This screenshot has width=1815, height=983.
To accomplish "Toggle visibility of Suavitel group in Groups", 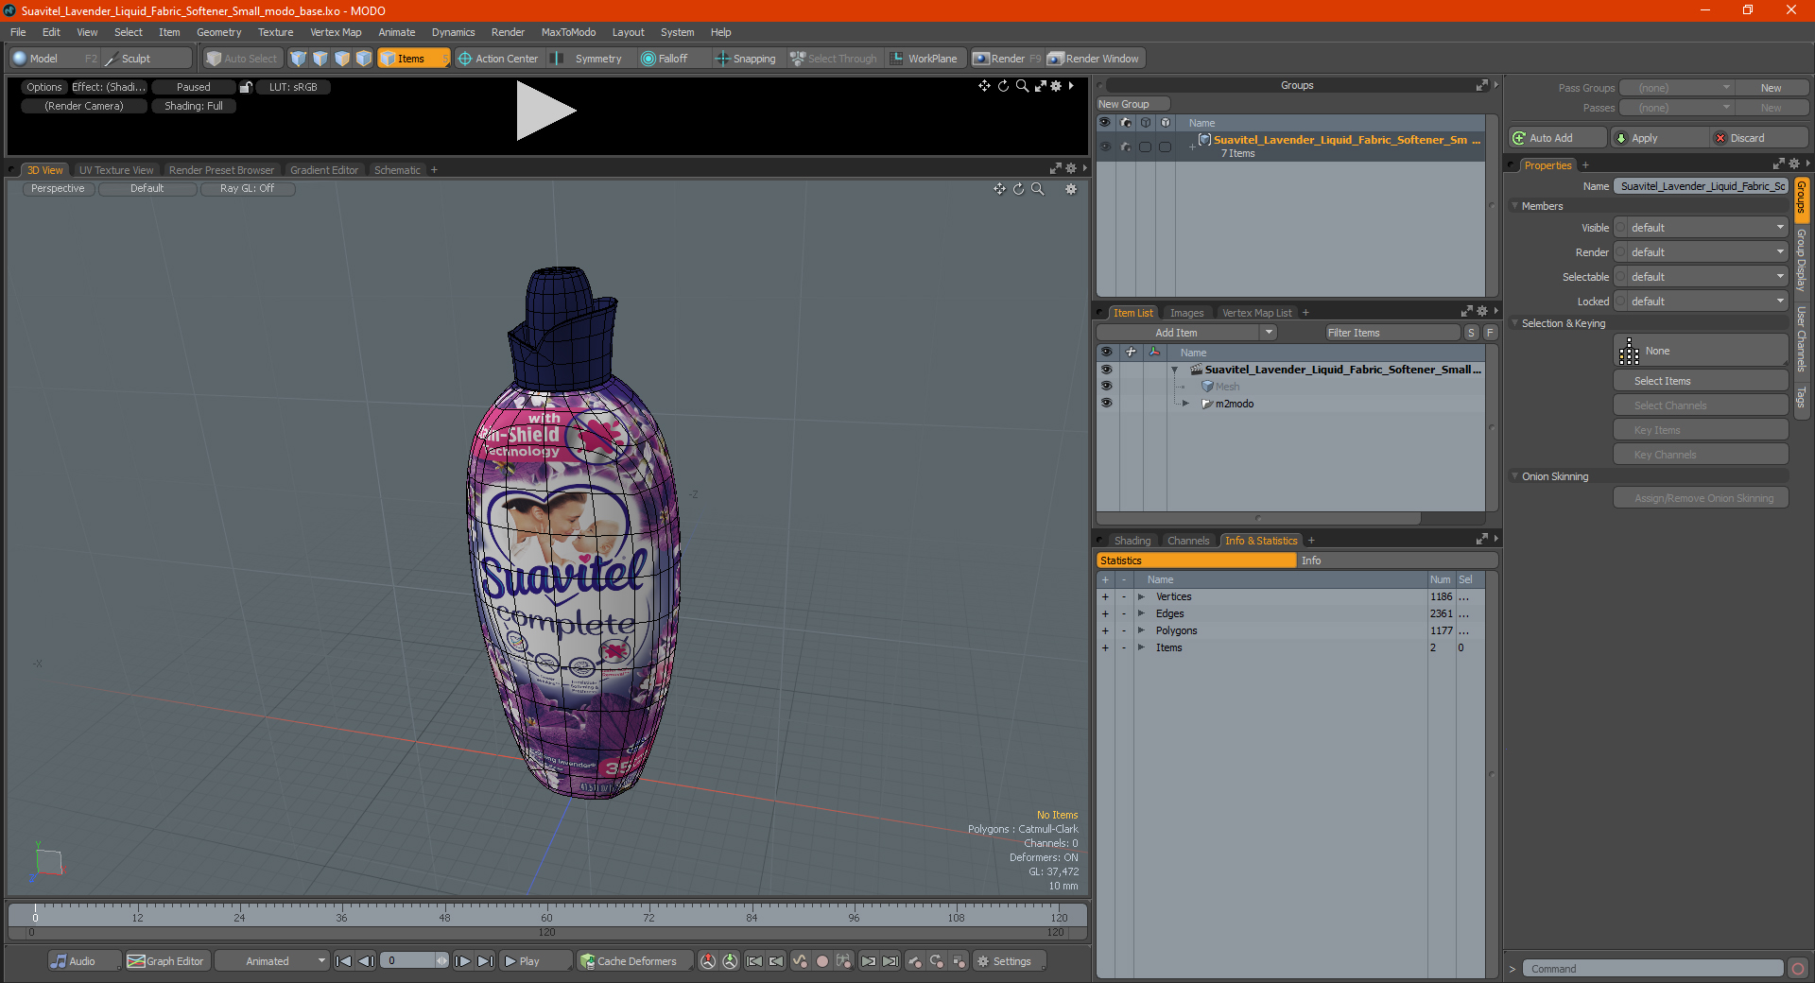I will point(1105,147).
